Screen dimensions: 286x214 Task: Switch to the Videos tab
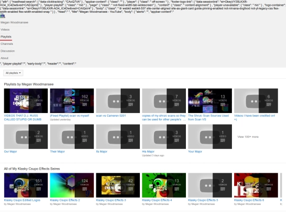pyautogui.click(x=5, y=30)
